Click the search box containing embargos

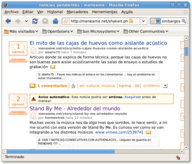(171, 21)
